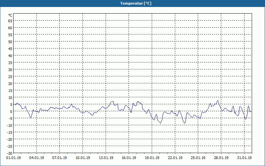Viewport: 265px width, 166px height.
Task: Select the 19.01.19 date label
Action: [152, 158]
